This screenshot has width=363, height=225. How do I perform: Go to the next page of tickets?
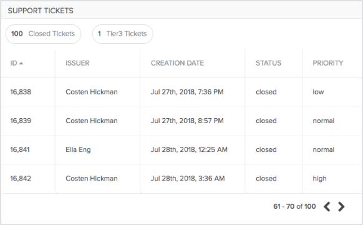click(x=341, y=206)
